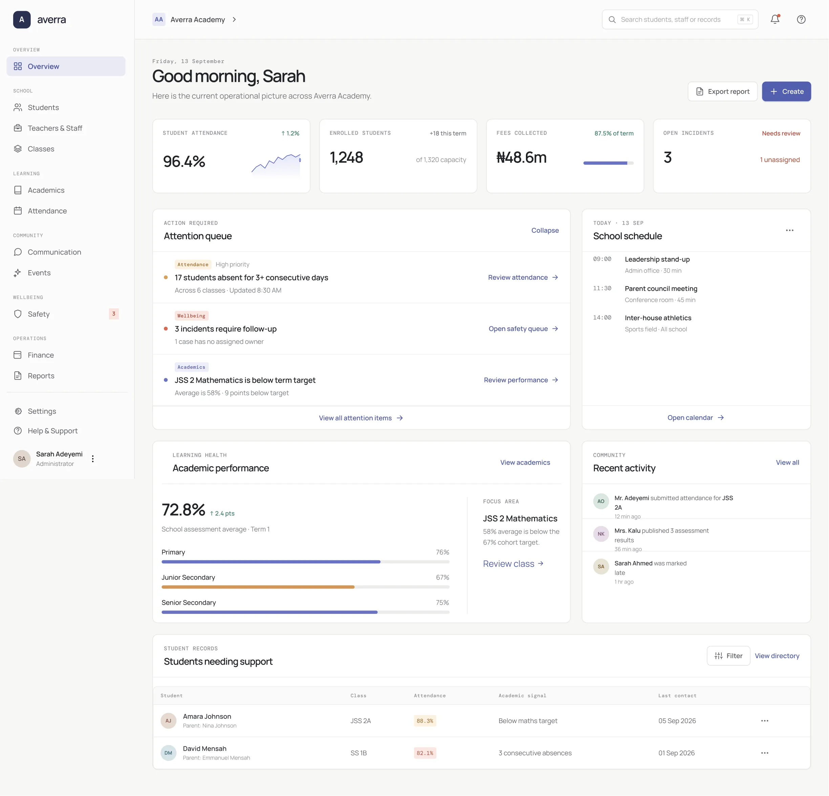Click the Senior Secondary performance bar
The height and width of the screenshot is (796, 829).
coord(305,612)
